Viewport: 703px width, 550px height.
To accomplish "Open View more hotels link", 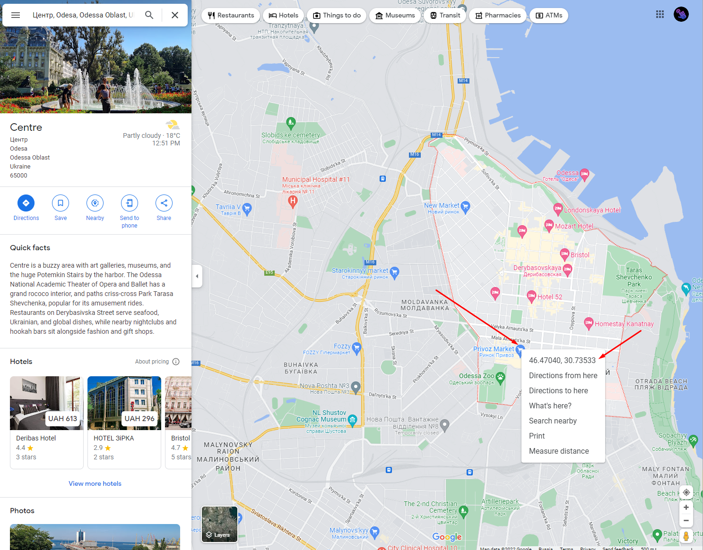I will pos(95,483).
